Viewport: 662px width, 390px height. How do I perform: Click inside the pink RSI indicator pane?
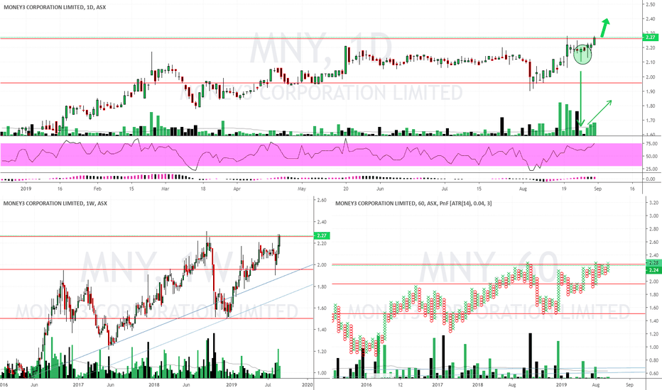click(321, 155)
